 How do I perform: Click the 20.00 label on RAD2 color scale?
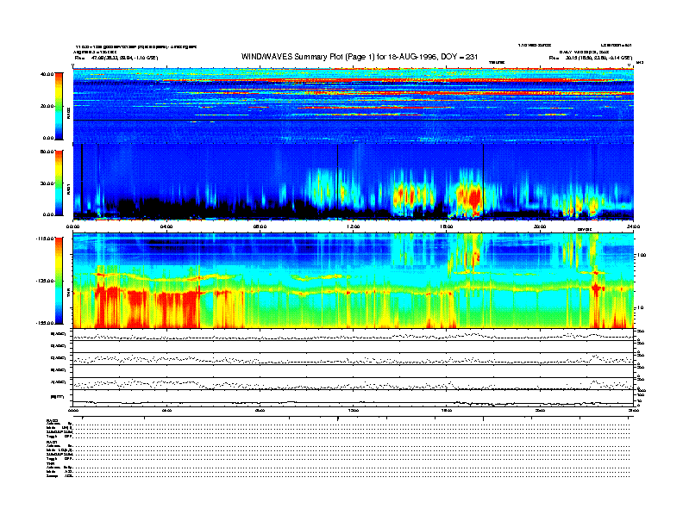[x=47, y=106]
